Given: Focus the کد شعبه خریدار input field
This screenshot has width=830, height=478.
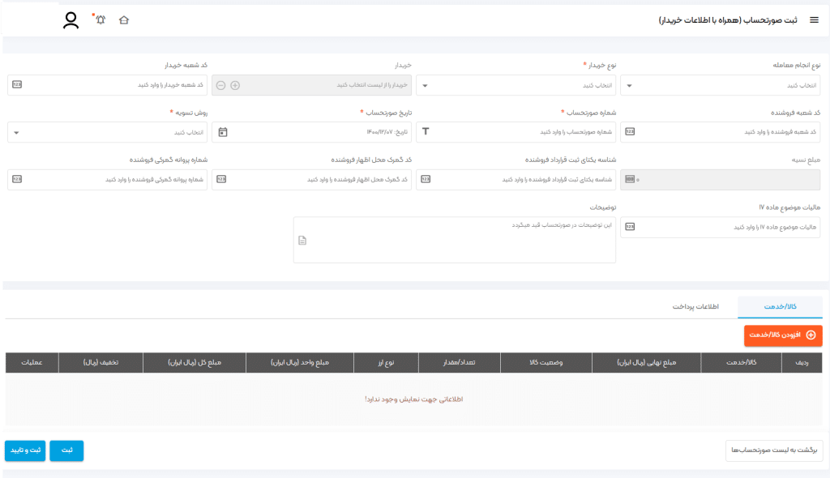Looking at the screenshot, I should (113, 84).
